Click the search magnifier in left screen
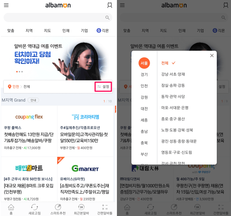 coord(108,18)
